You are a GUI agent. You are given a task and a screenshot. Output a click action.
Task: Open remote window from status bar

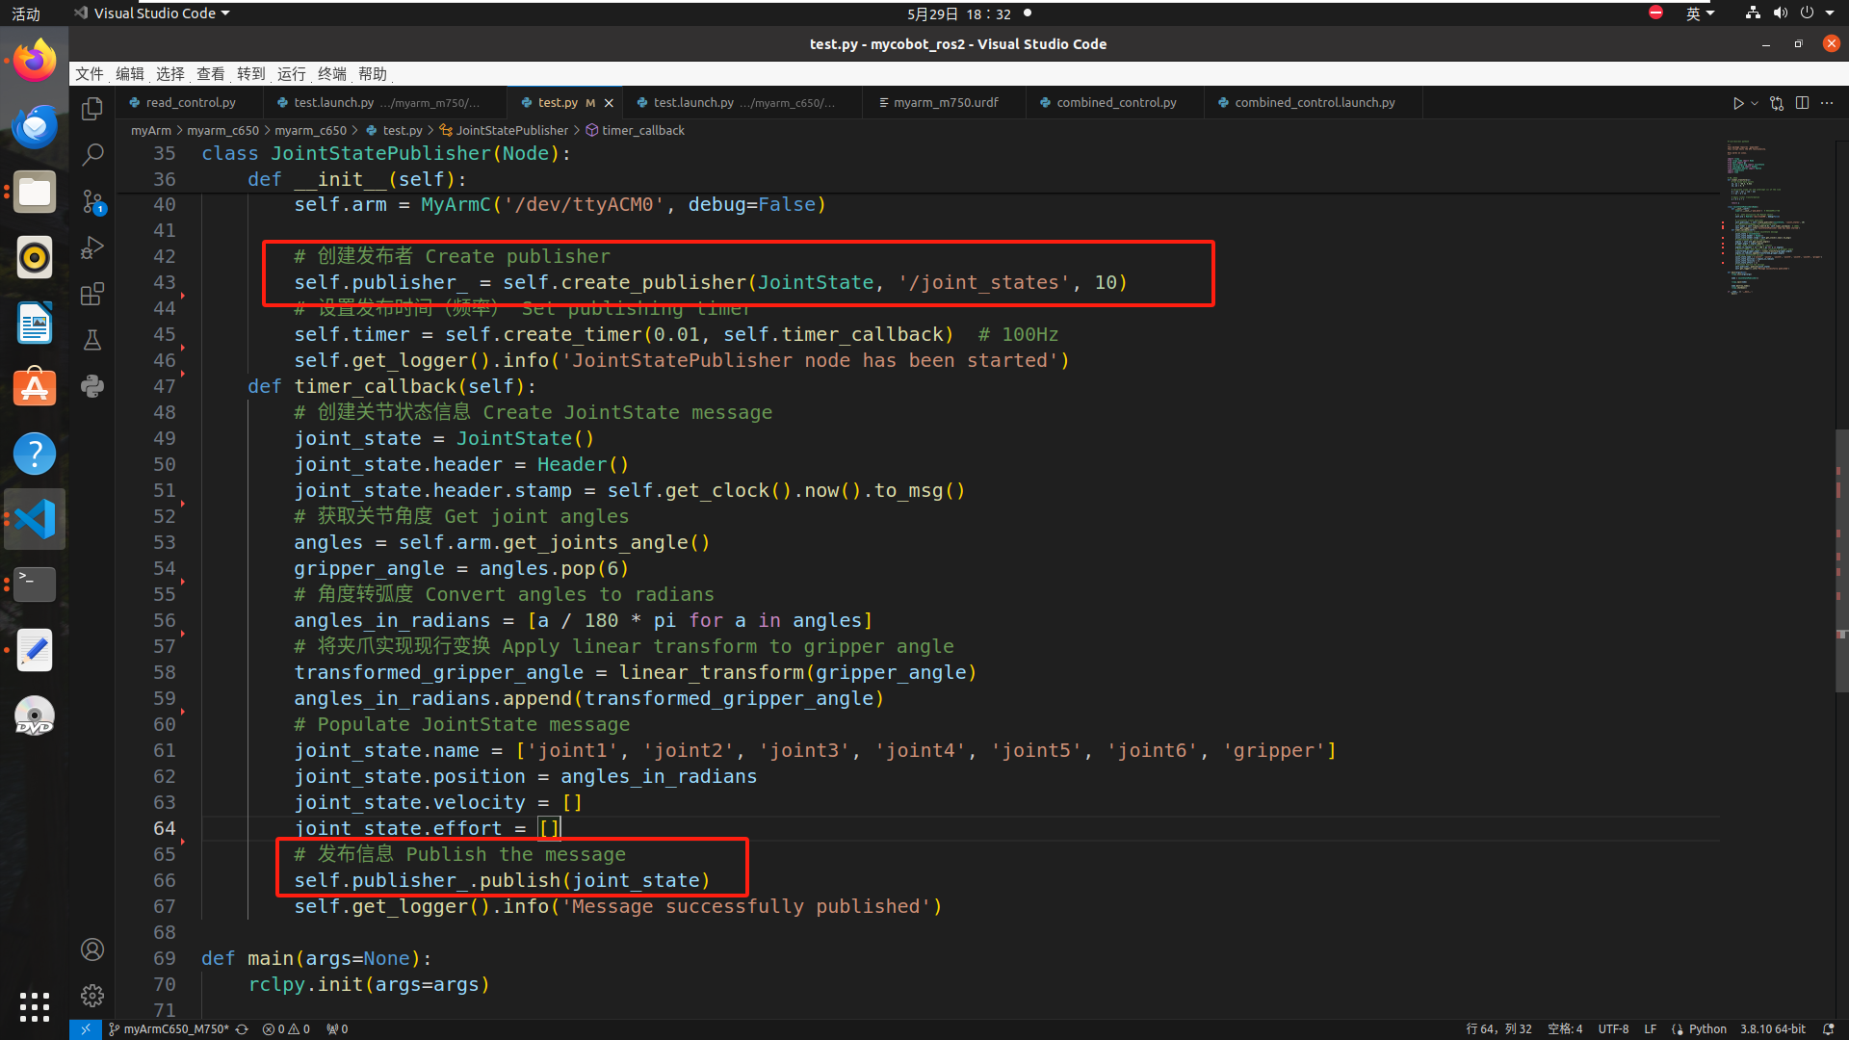tap(85, 1028)
